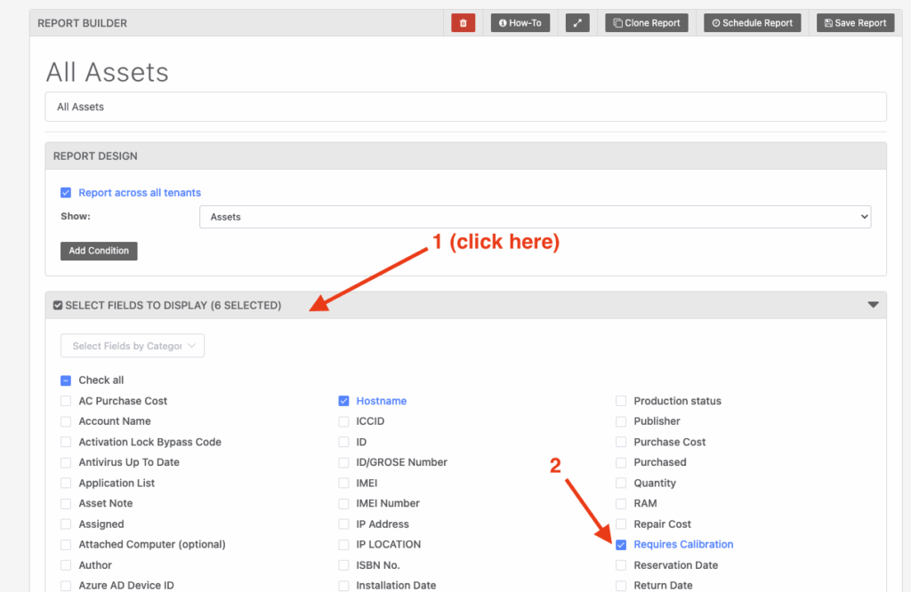
Task: Open the How-To help button
Action: click(520, 23)
